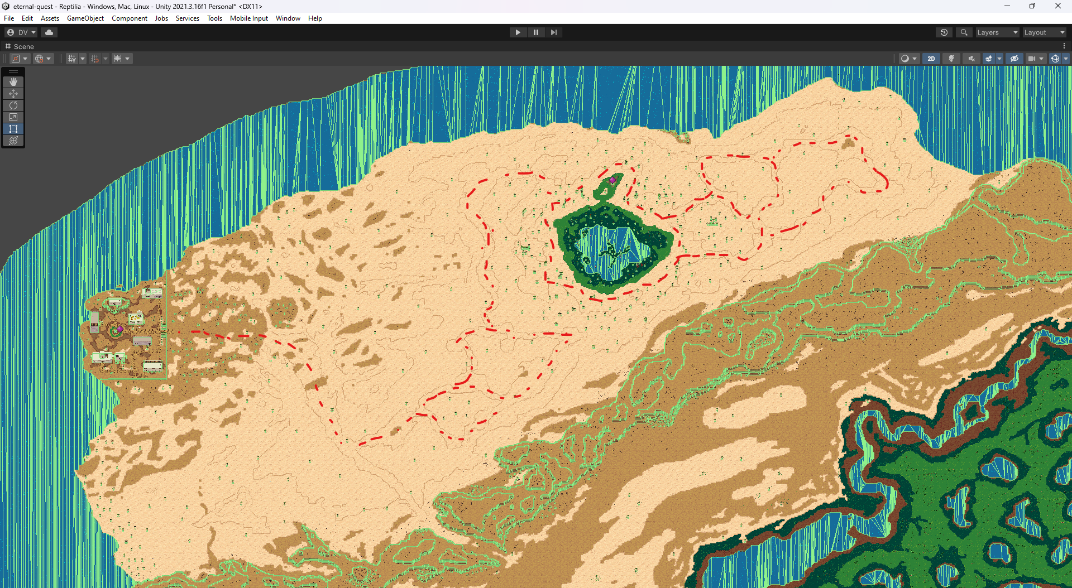Open the Layout dropdown
The width and height of the screenshot is (1072, 588).
1044,32
